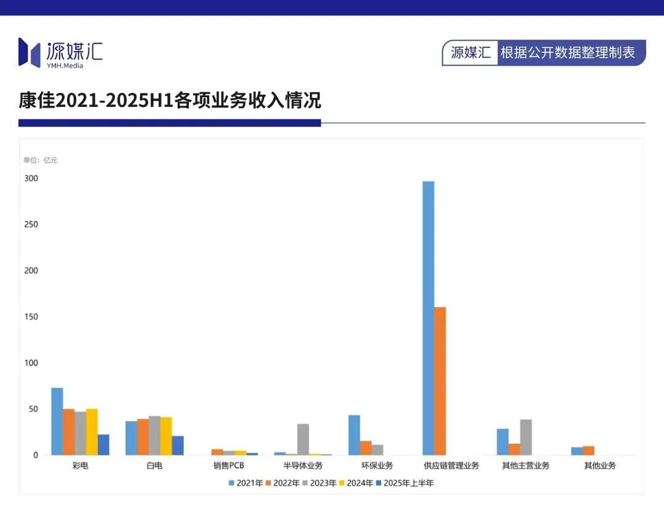Click the orange 2022 bar for 其他业务
Image resolution: width=664 pixels, height=511 pixels.
point(588,451)
